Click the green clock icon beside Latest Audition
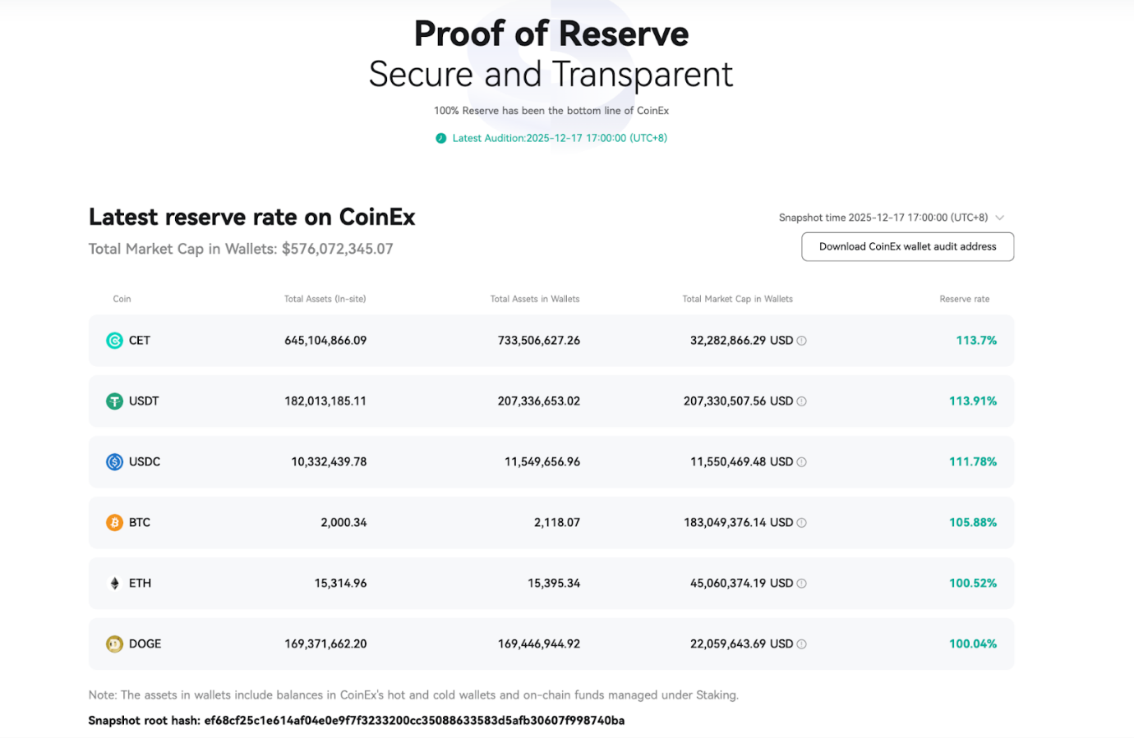Image resolution: width=1134 pixels, height=738 pixels. pyautogui.click(x=441, y=138)
